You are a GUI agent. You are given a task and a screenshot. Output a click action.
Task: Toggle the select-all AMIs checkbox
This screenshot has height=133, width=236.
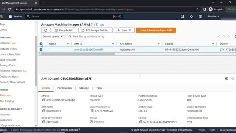click(x=41, y=44)
